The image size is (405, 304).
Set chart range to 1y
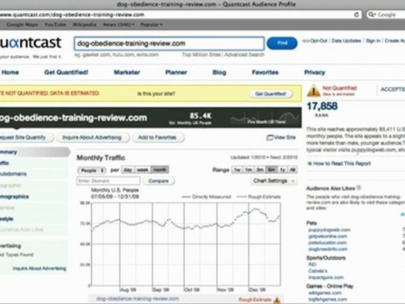point(282,170)
